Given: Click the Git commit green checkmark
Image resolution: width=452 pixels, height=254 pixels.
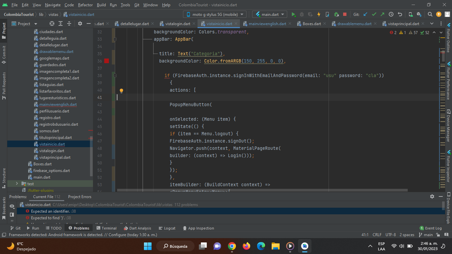Looking at the screenshot, I should click(374, 15).
